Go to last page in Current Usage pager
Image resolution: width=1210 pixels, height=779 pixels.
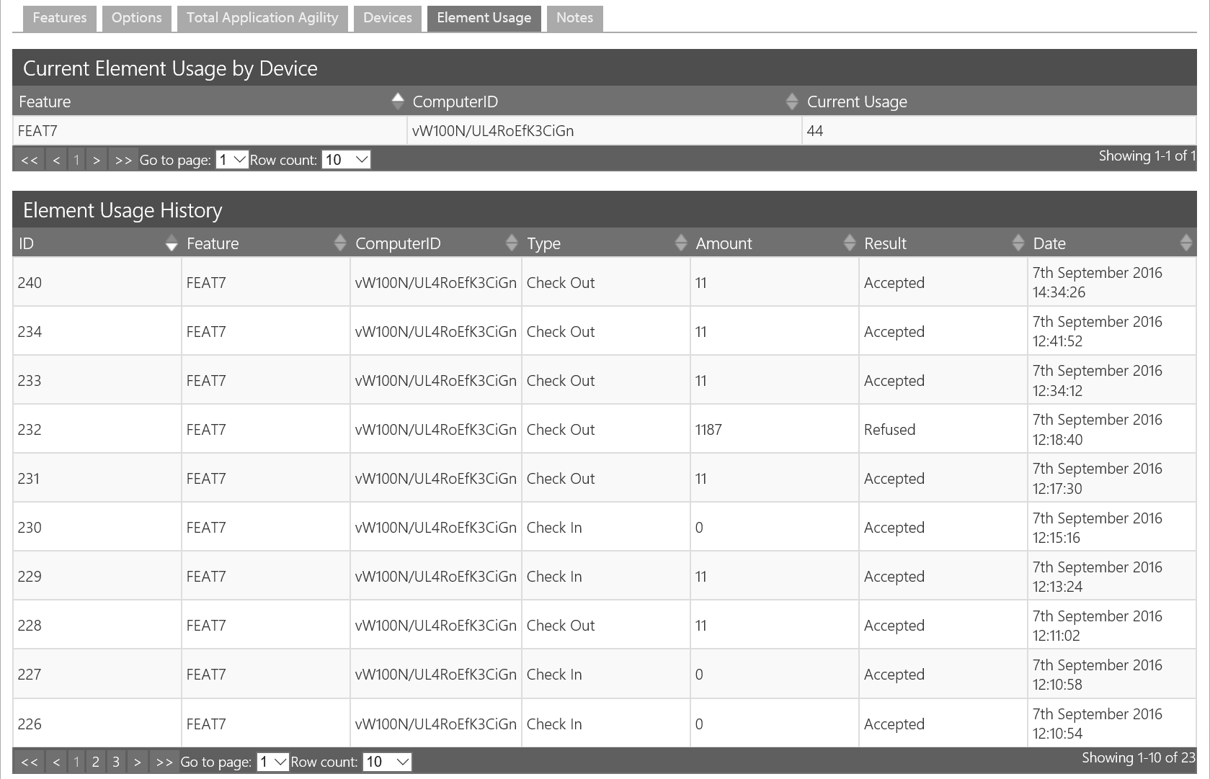[x=123, y=160]
